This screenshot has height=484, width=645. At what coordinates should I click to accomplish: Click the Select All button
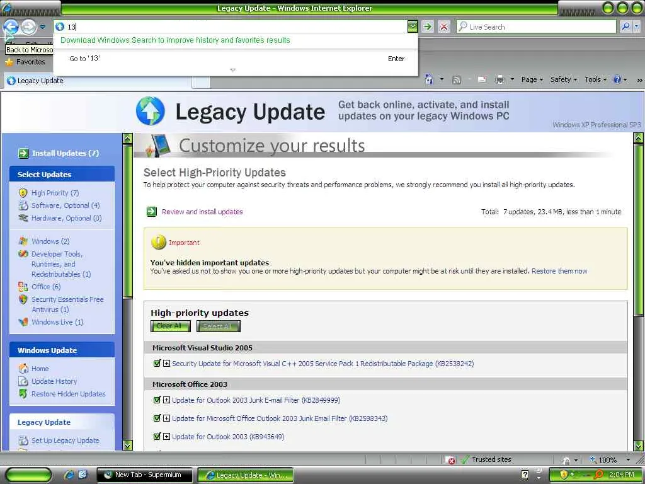click(218, 326)
